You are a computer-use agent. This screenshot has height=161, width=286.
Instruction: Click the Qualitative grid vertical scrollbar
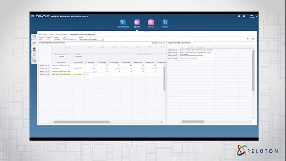click(x=253, y=71)
